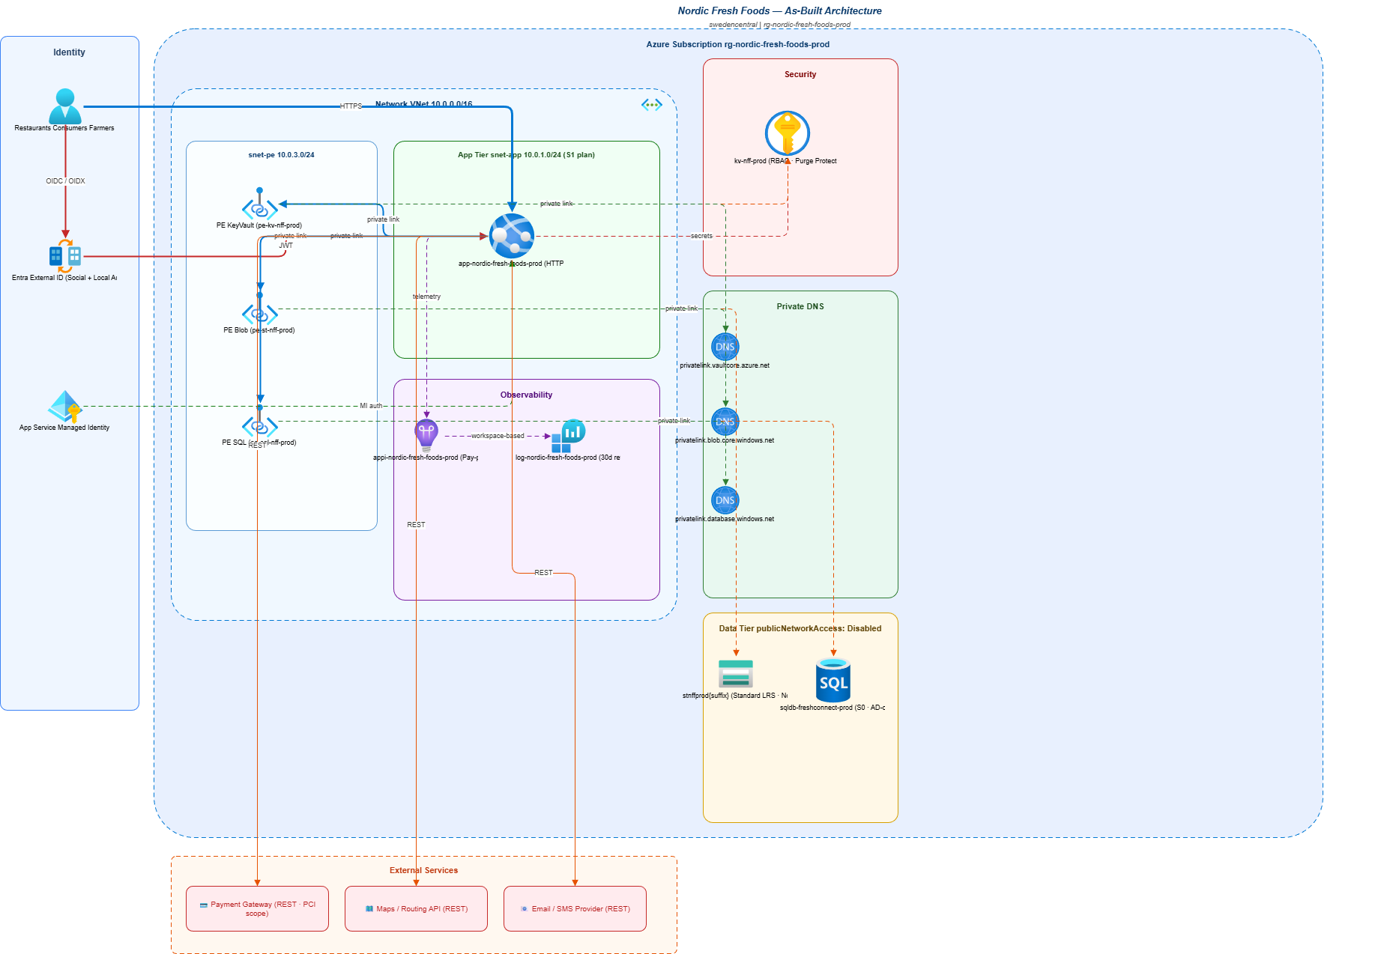1387x954 pixels.
Task: Click the VNet icon in network header
Action: click(651, 105)
